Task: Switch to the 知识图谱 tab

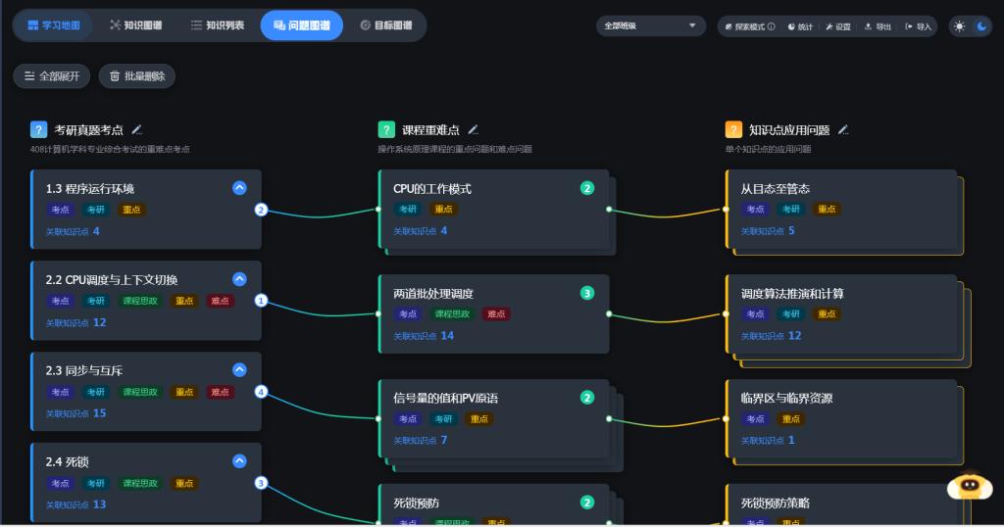Action: (x=136, y=25)
